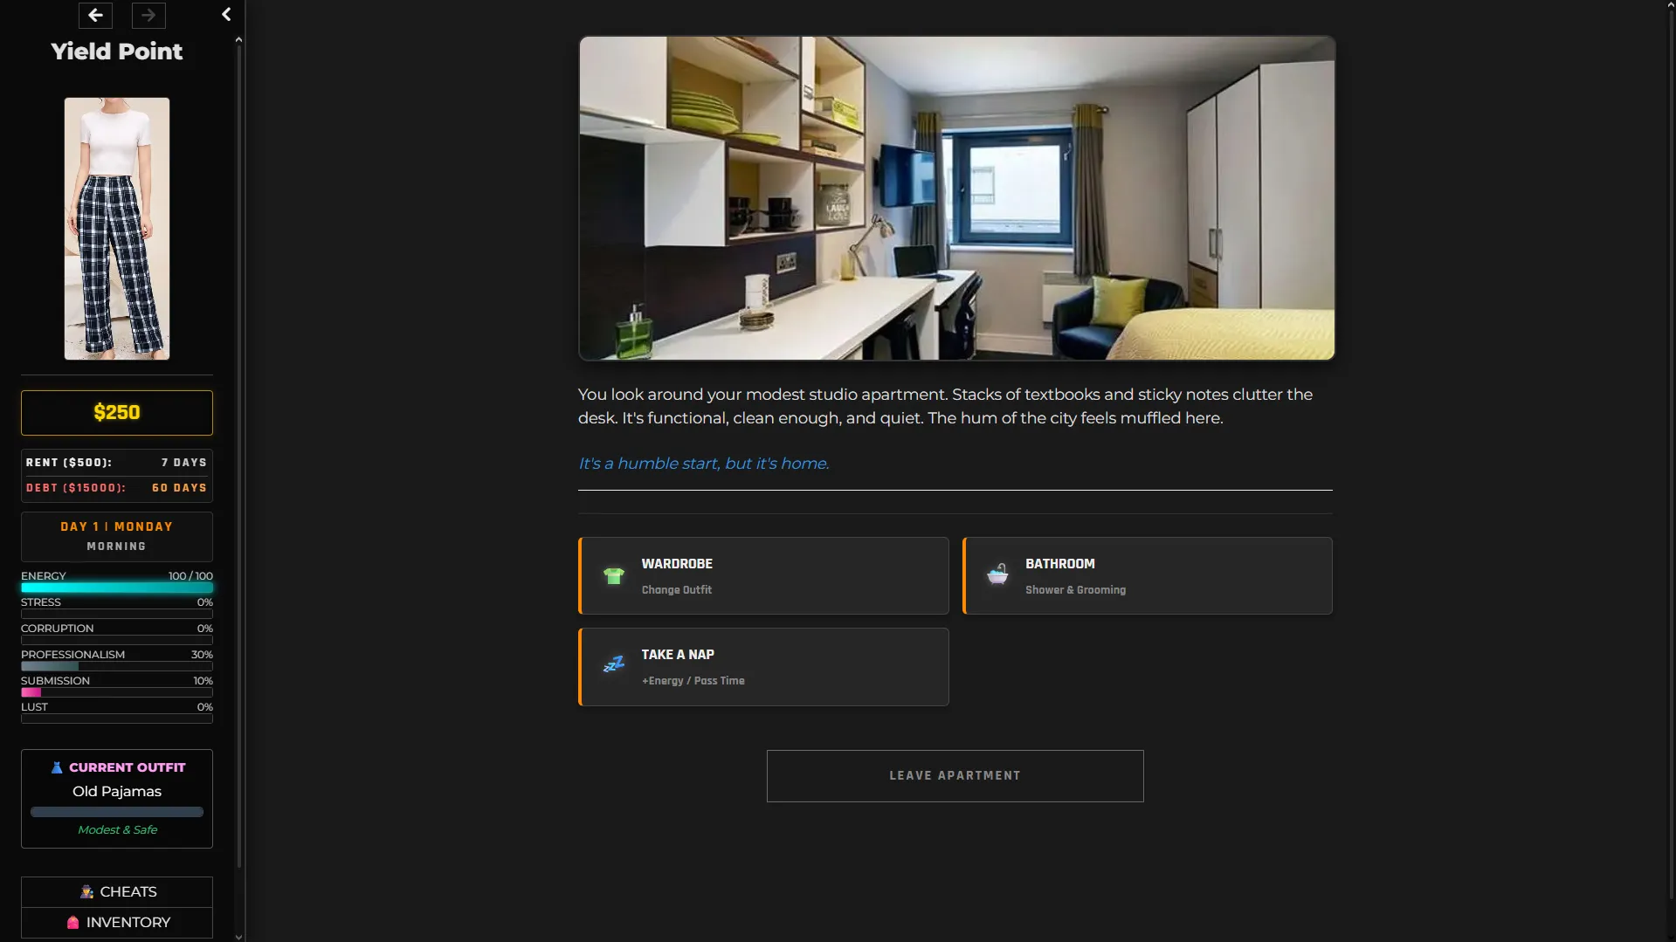
Task: Click the Energy progress bar
Action: click(x=117, y=588)
